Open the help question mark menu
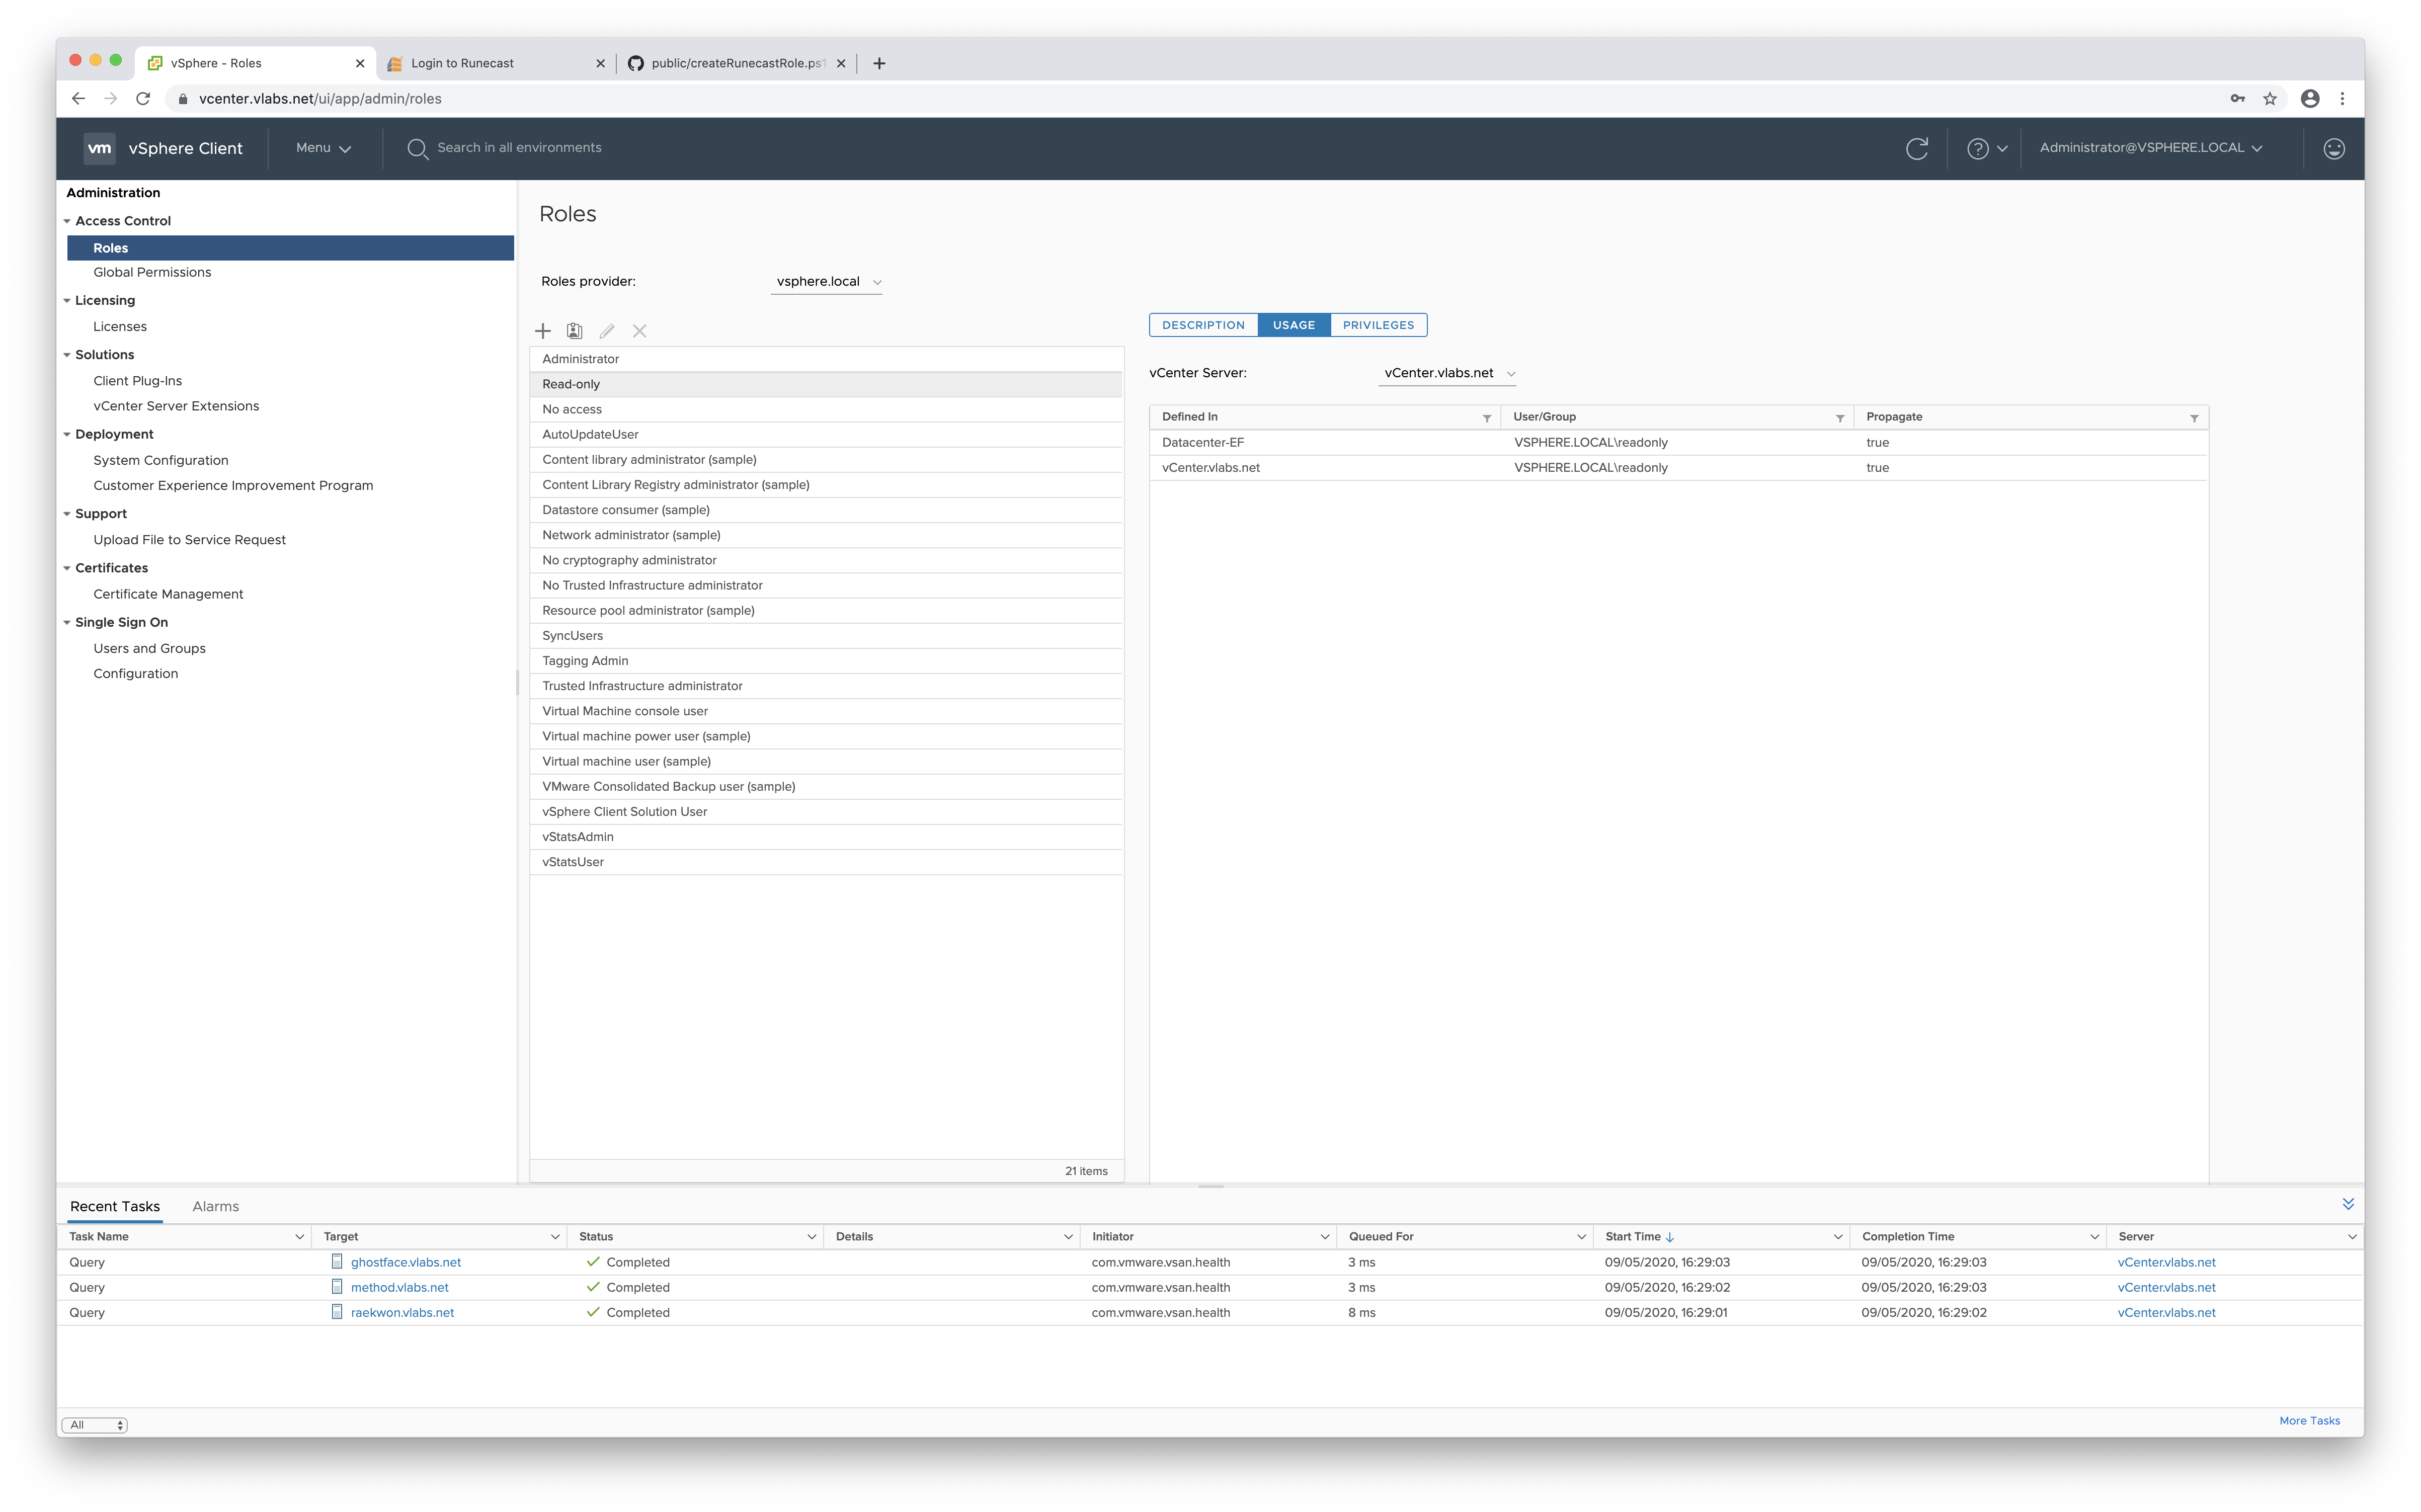2421x1512 pixels. click(1986, 148)
